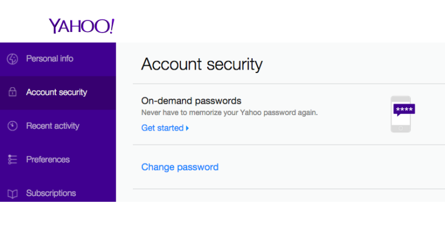Open the Personal info menu item
This screenshot has height=228, width=445.
pos(50,59)
